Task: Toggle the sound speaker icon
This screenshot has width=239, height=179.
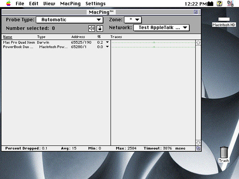Action: pos(92,28)
